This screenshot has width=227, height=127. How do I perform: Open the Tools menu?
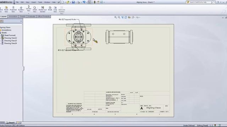pos(40,2)
